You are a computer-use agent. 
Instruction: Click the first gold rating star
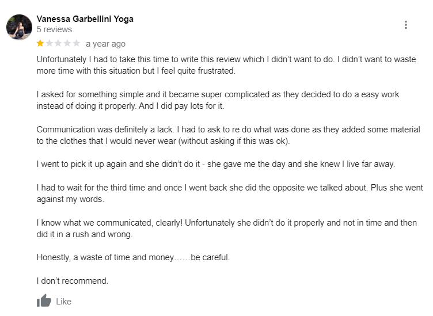point(40,43)
